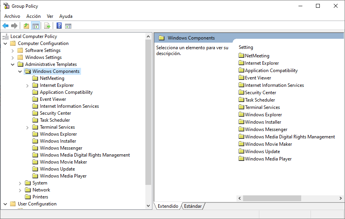
Task: Click Windows Messenger folder icon in settings list
Action: click(x=241, y=129)
